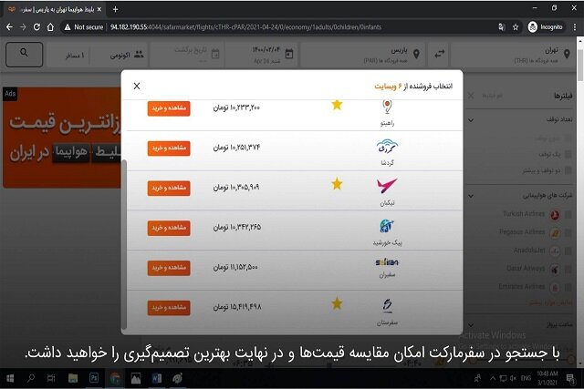584x389 pixels.
Task: Click the راهبتو seller logo
Action: point(387,107)
